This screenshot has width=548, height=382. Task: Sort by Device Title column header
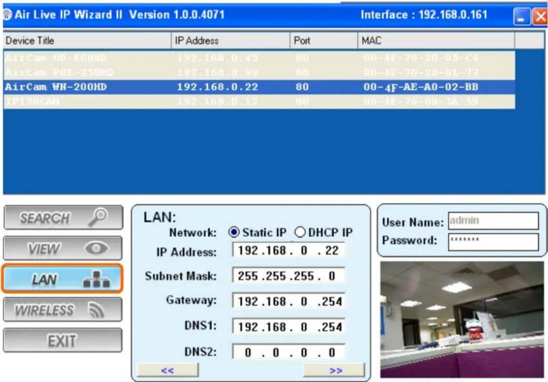[x=87, y=41]
